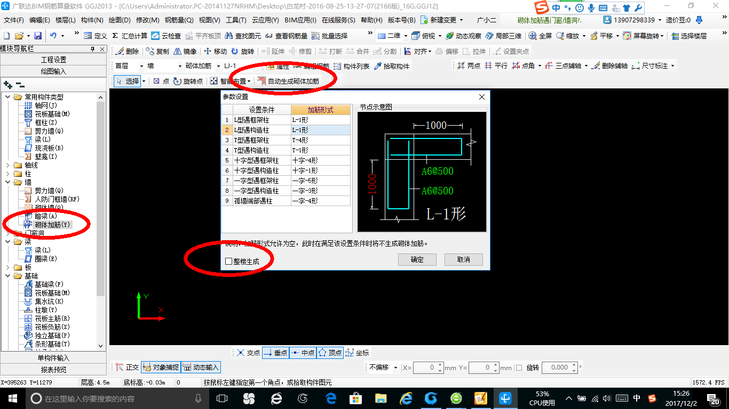Open the 钢筋量(Q) menu
Viewport: 729px width, 409px height.
click(179, 20)
